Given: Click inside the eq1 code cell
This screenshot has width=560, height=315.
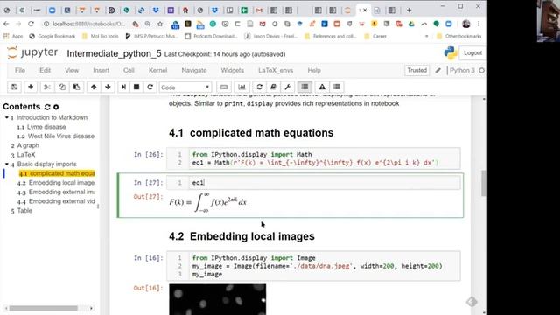Looking at the screenshot, I should [324, 183].
